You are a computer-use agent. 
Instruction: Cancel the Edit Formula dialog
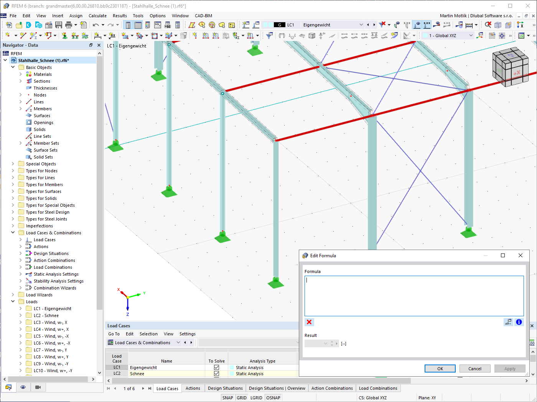point(475,368)
